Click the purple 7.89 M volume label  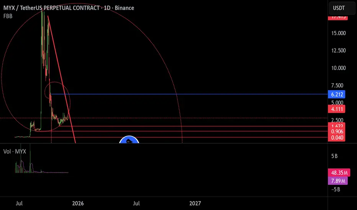pos(337,181)
